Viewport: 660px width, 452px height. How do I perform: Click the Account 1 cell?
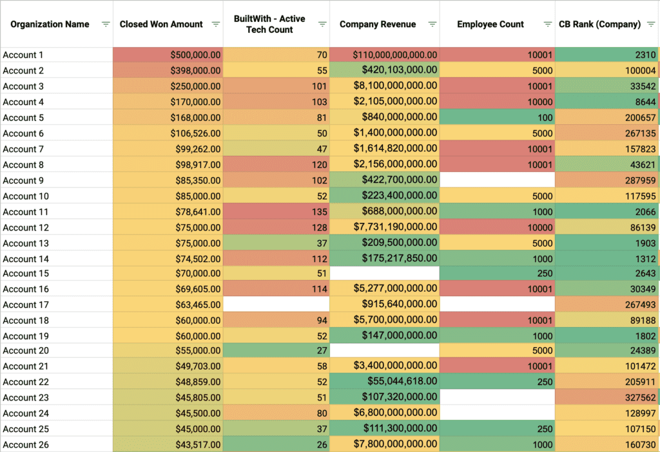57,55
